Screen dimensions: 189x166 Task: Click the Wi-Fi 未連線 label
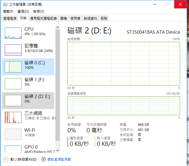click(x=30, y=132)
